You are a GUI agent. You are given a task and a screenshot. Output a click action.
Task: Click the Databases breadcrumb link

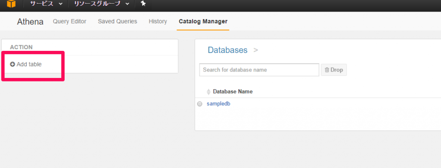click(x=227, y=50)
